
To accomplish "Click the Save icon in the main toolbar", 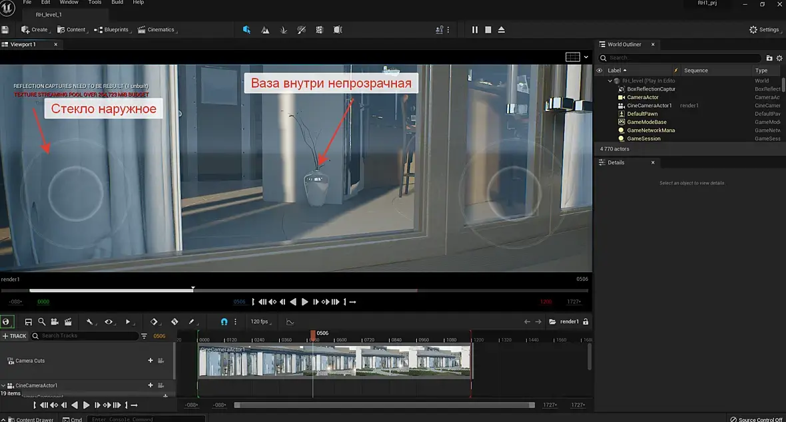I will click(x=5, y=29).
